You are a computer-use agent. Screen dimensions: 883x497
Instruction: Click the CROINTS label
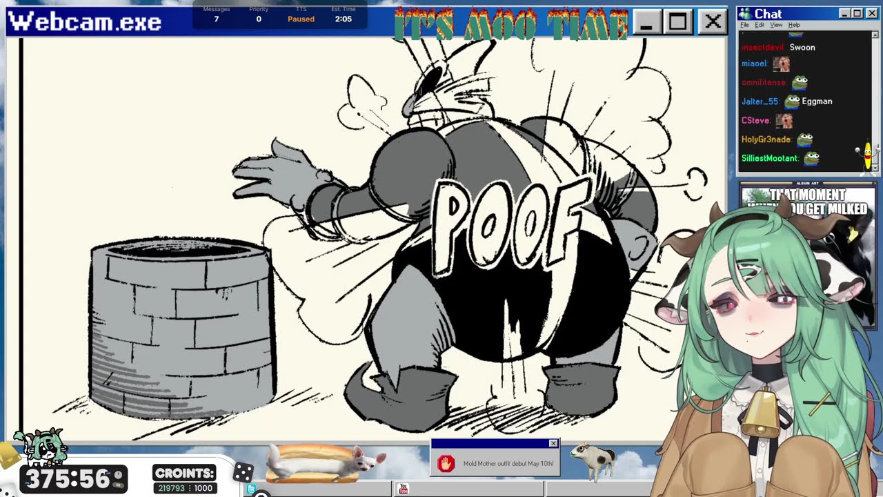point(185,474)
